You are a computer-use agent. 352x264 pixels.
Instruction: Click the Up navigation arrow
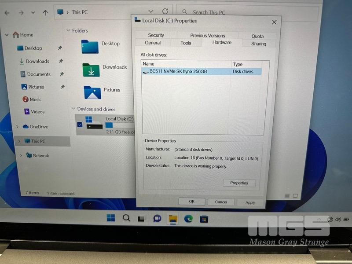pos(45,13)
